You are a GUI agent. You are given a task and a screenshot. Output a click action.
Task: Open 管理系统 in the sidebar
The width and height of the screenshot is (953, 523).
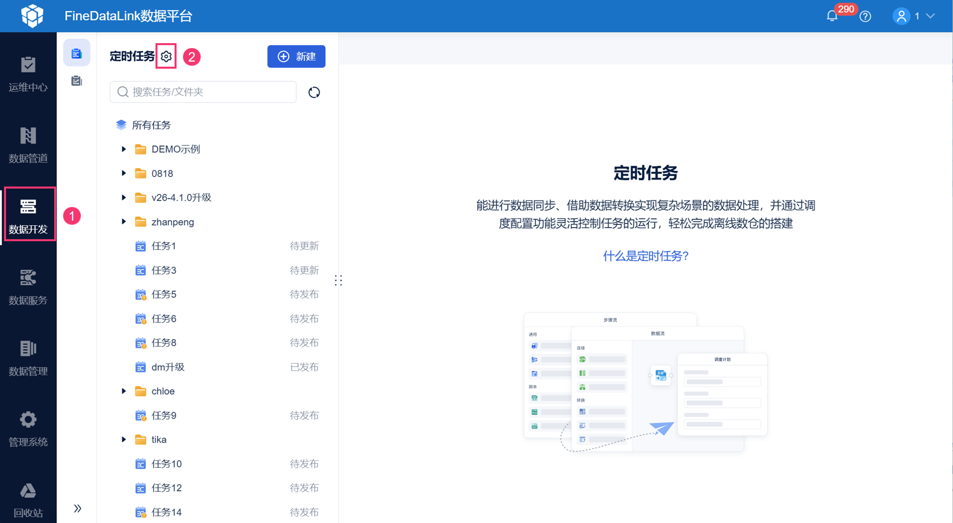coord(28,429)
